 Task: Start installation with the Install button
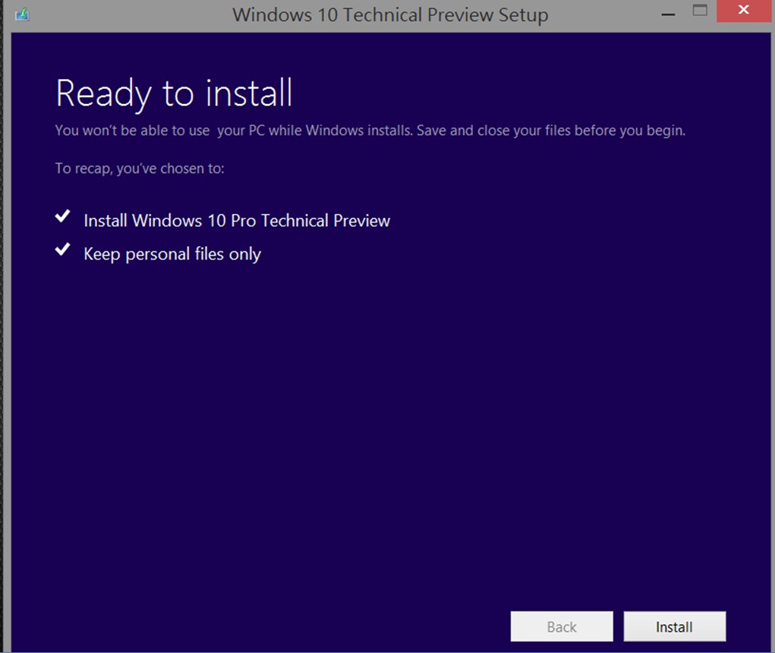pos(674,626)
